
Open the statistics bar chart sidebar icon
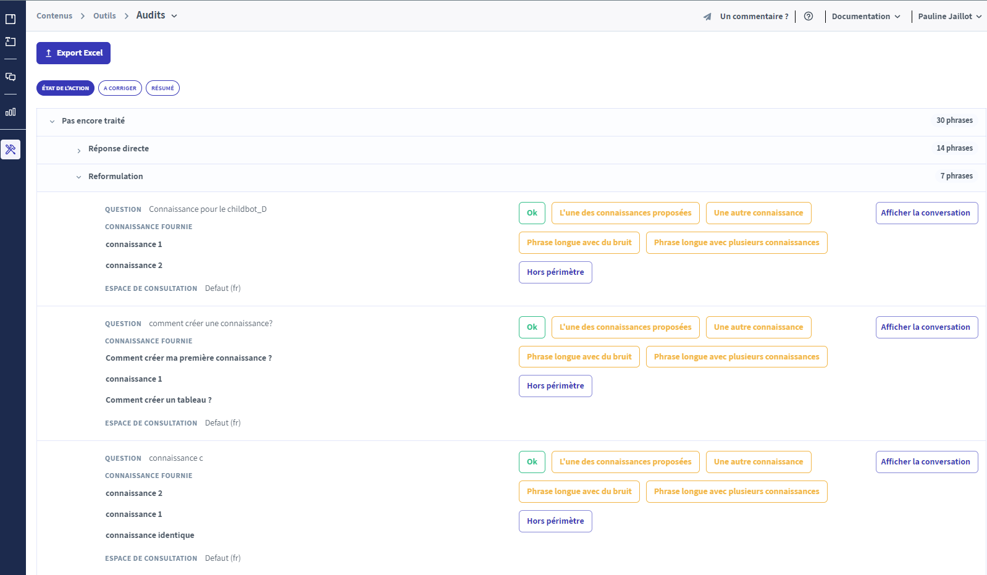(x=10, y=112)
